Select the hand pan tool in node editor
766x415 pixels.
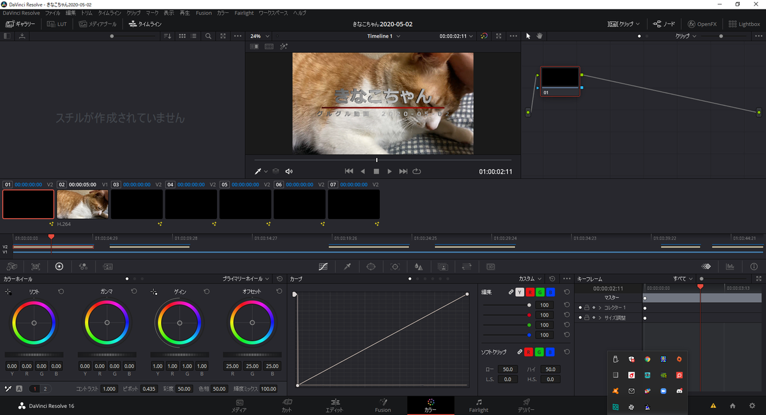[x=539, y=36]
